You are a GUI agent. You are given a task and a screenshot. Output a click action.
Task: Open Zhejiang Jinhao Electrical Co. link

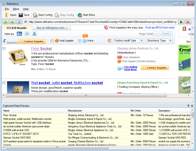138,48
